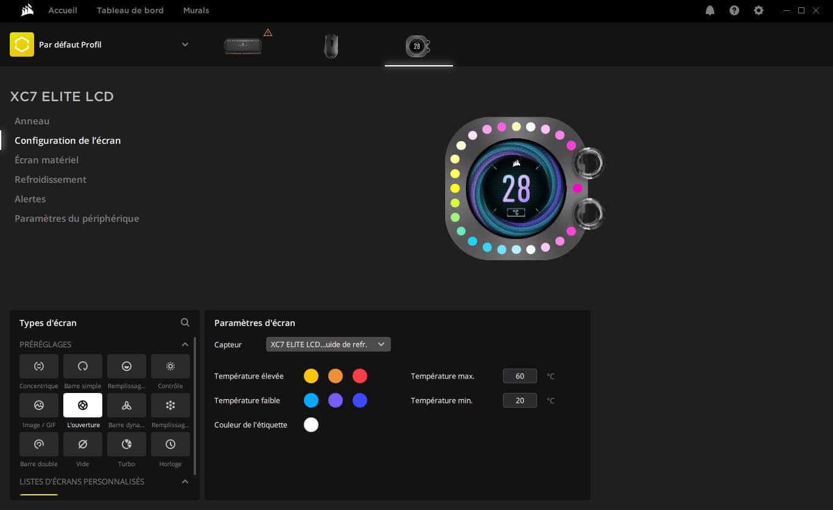The width and height of the screenshot is (833, 510).
Task: Open the Écran matériel section
Action: point(46,160)
